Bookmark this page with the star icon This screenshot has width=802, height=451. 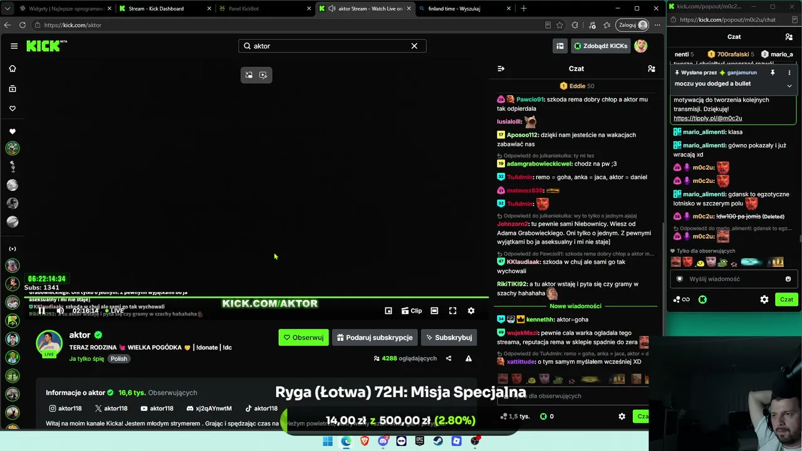[x=560, y=25]
